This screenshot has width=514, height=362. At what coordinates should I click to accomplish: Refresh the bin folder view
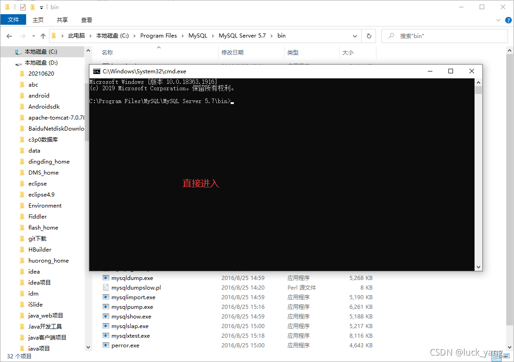(369, 36)
